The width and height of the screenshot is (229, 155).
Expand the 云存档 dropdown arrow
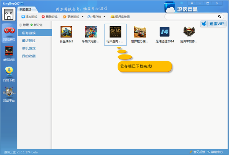(105, 17)
